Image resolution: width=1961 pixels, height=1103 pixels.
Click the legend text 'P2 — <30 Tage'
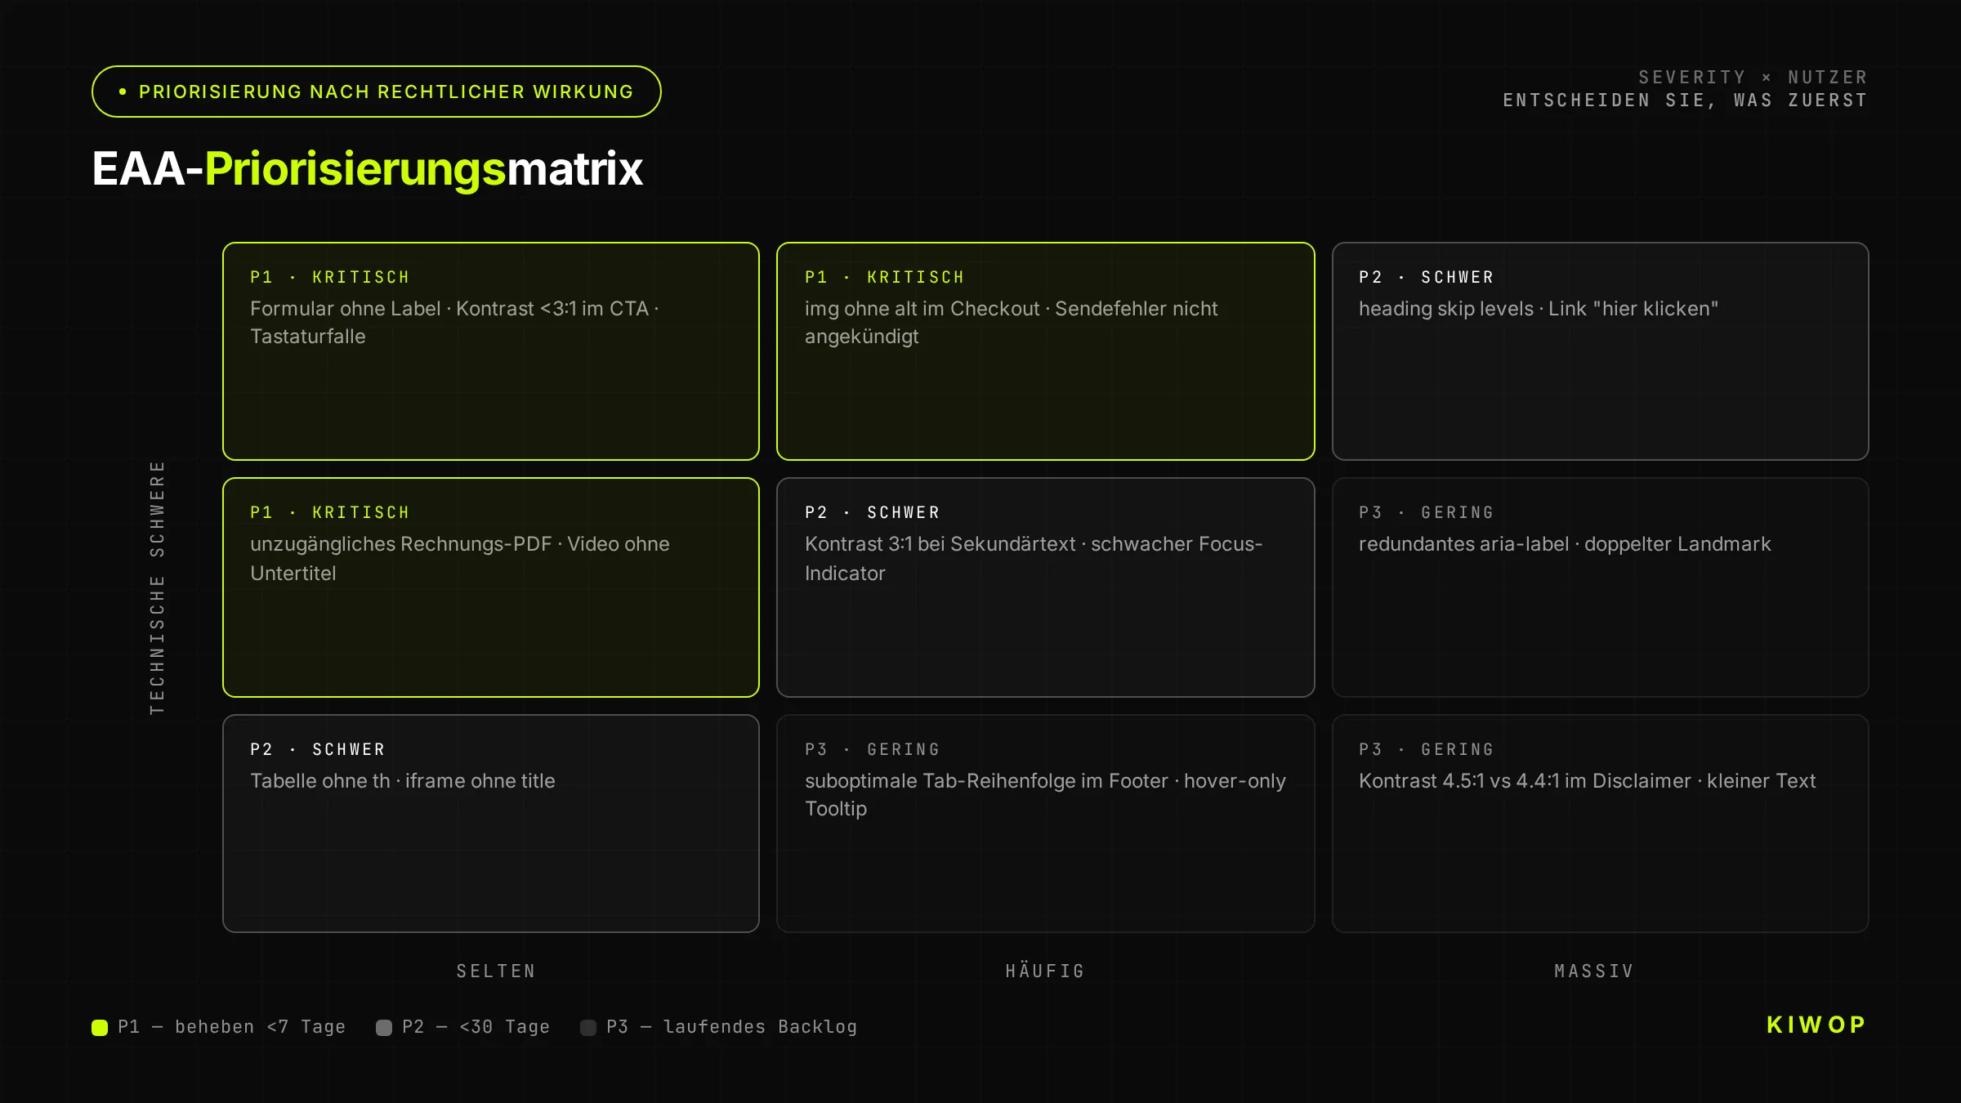pos(476,1027)
